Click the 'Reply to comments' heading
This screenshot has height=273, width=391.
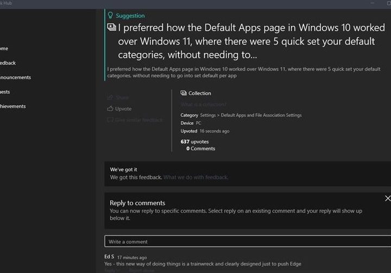pos(137,203)
